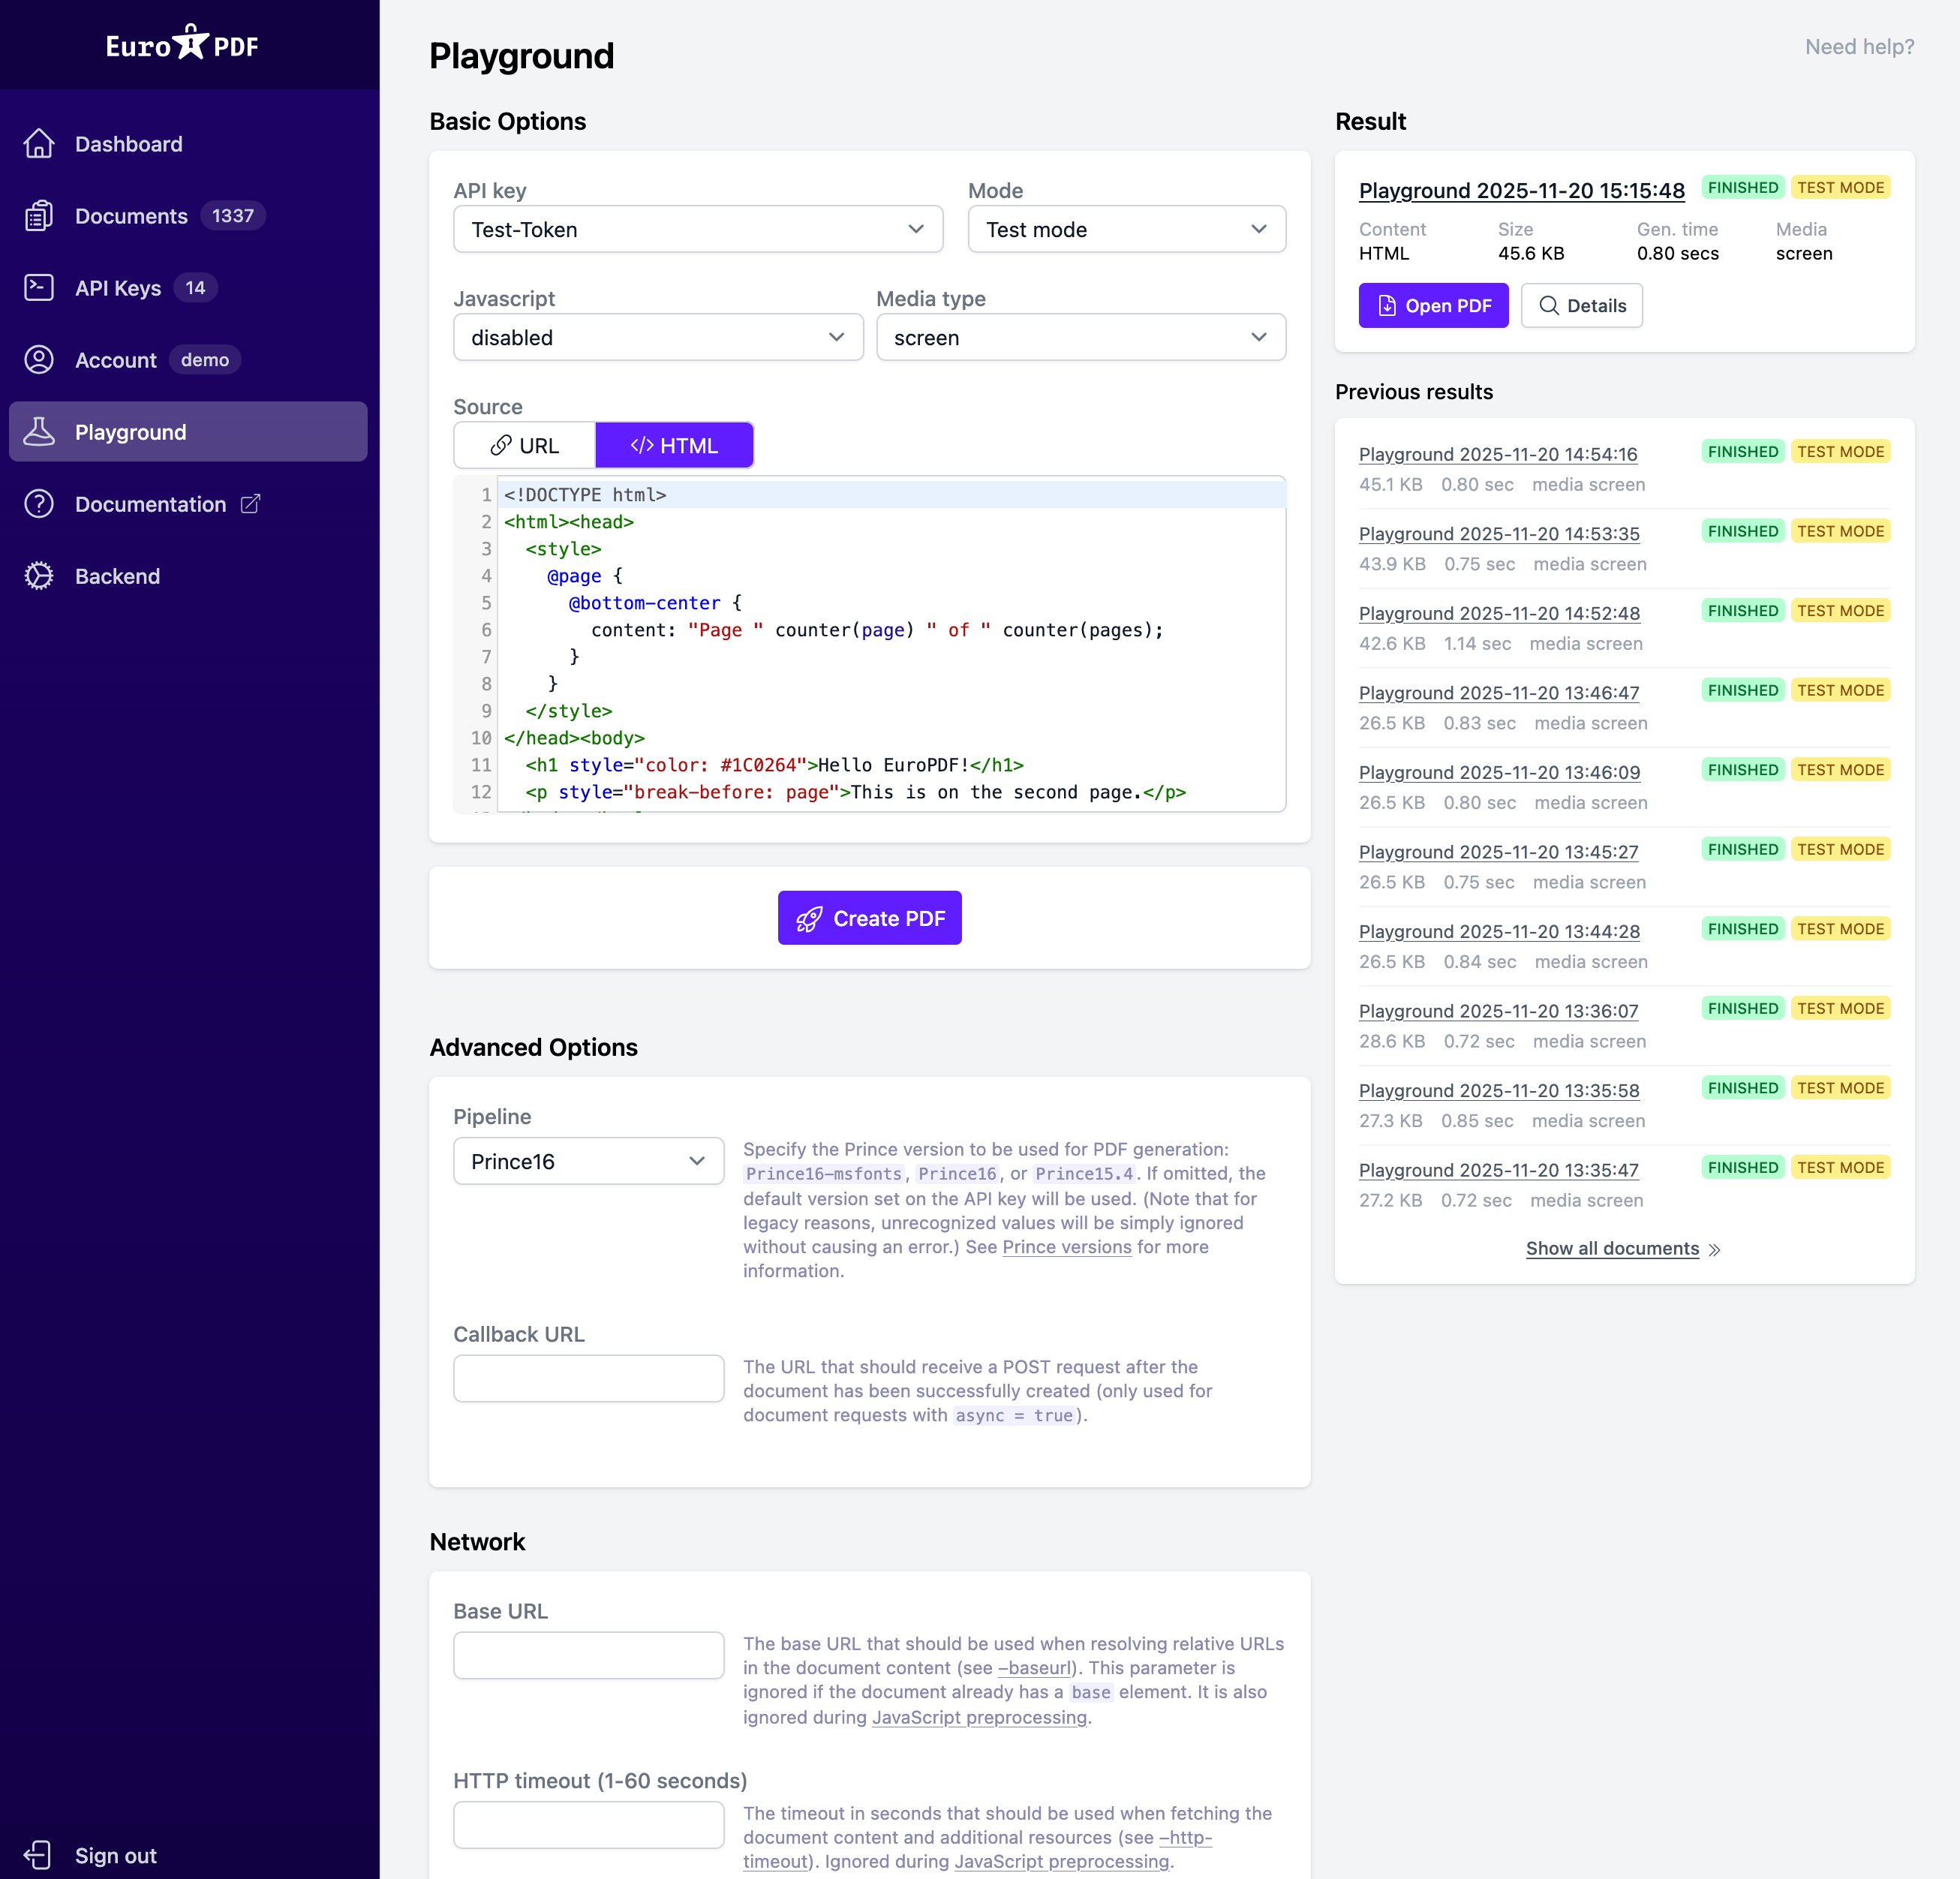Open the generated PDF
Viewport: 1960px width, 1879px height.
coord(1433,306)
